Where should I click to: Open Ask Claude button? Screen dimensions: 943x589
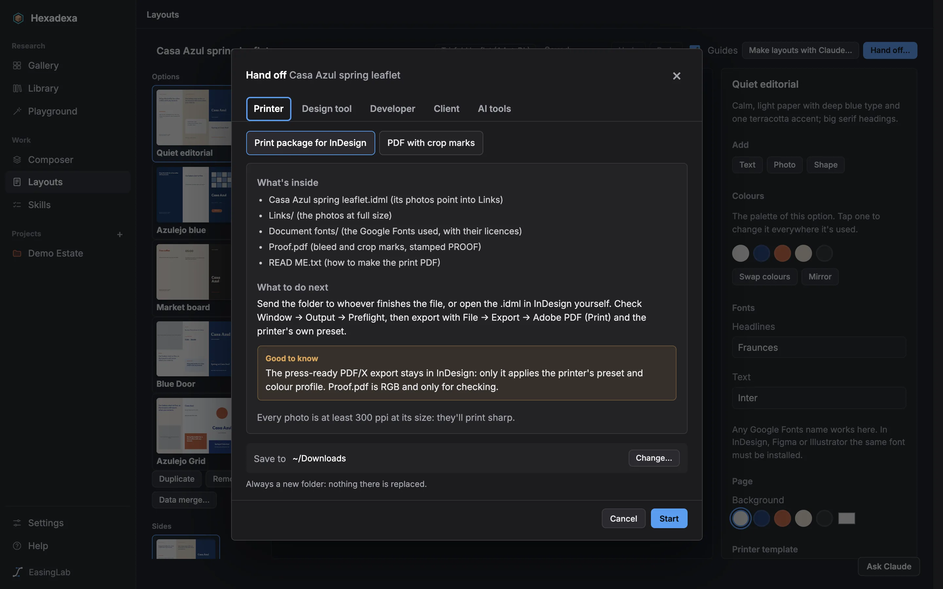(x=889, y=566)
